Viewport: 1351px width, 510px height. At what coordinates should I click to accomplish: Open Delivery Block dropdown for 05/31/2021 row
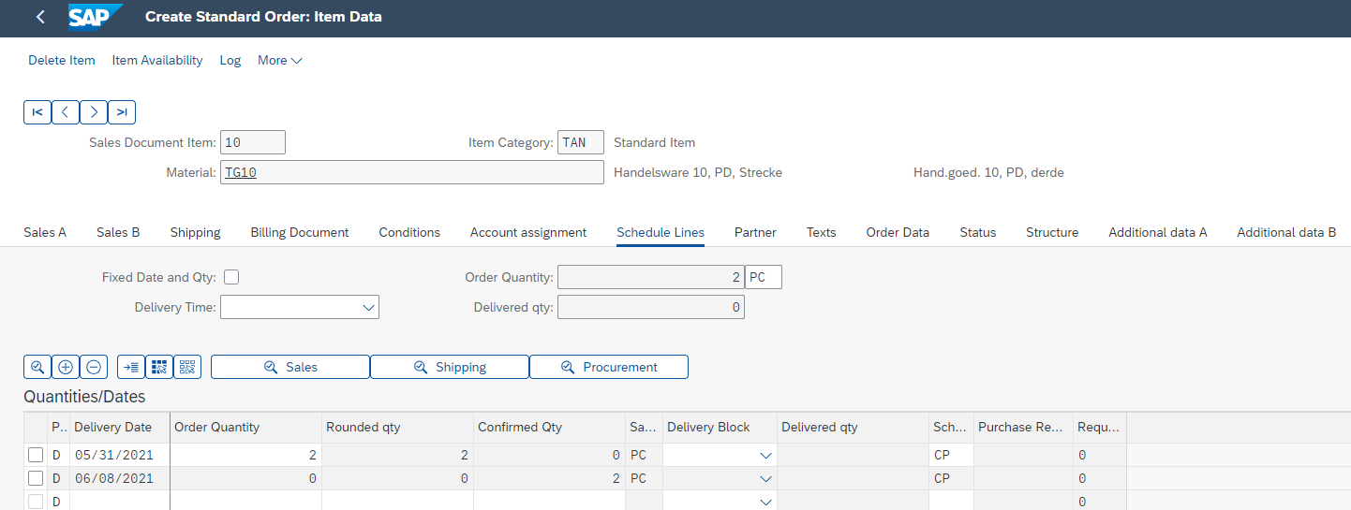click(765, 455)
